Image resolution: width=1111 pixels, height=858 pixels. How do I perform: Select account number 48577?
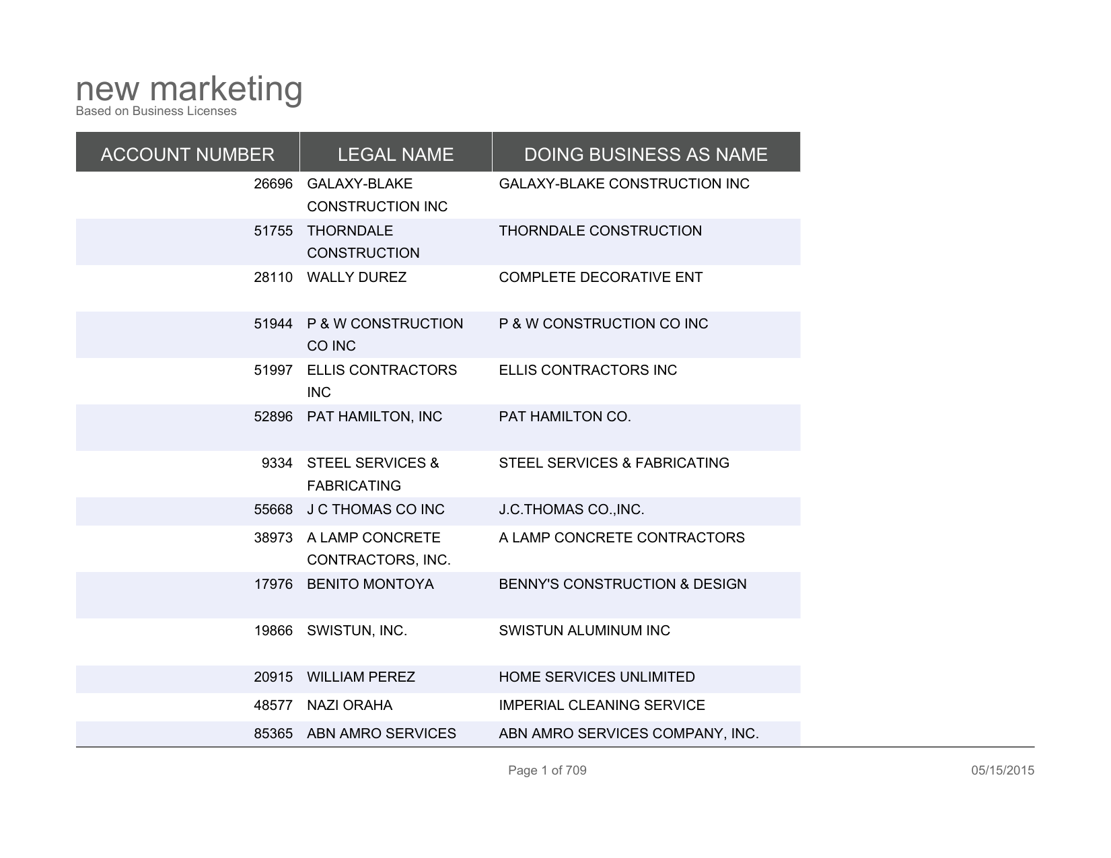click(273, 705)
